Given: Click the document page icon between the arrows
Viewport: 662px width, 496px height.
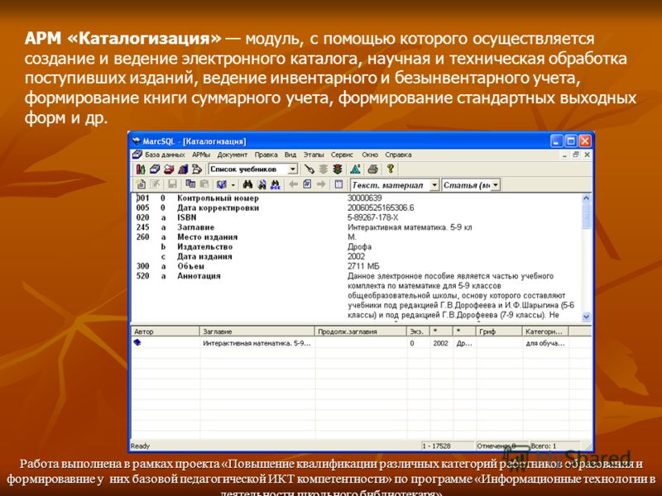Looking at the screenshot, I should (x=307, y=184).
